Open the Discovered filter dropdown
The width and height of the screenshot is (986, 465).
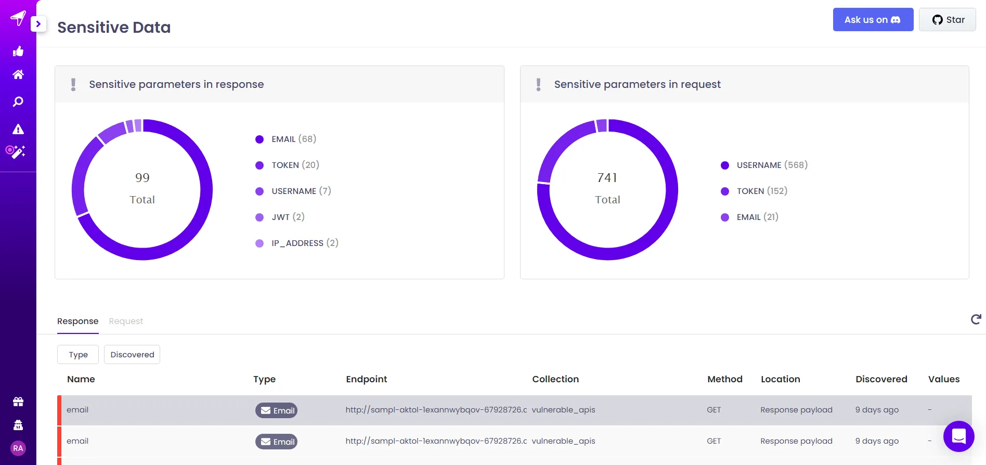[x=132, y=354]
